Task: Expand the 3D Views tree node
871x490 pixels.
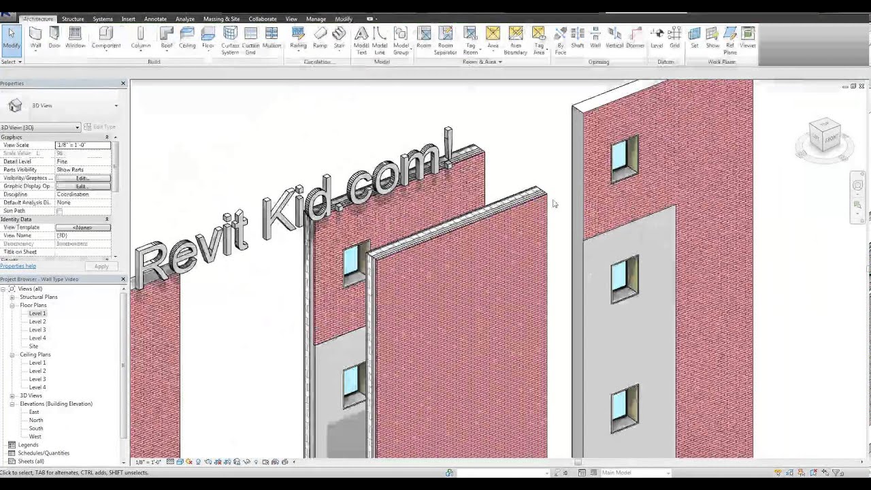Action: (12, 395)
